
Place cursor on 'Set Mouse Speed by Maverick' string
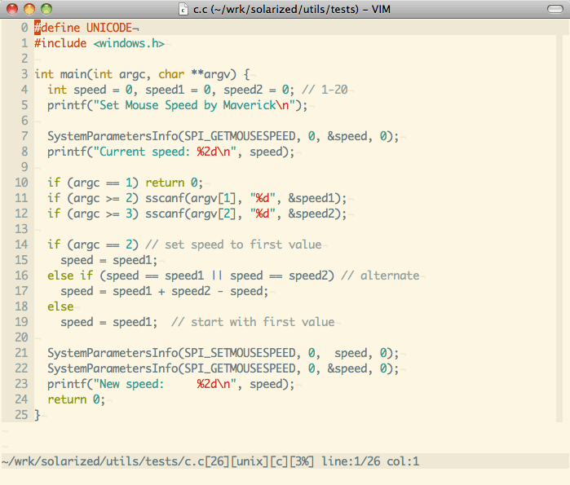184,105
